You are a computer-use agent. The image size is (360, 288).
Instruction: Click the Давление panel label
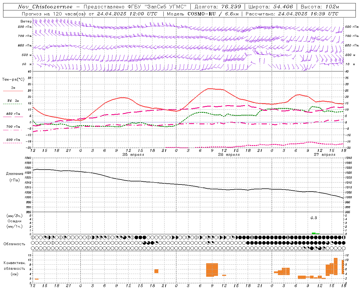coord(15,174)
